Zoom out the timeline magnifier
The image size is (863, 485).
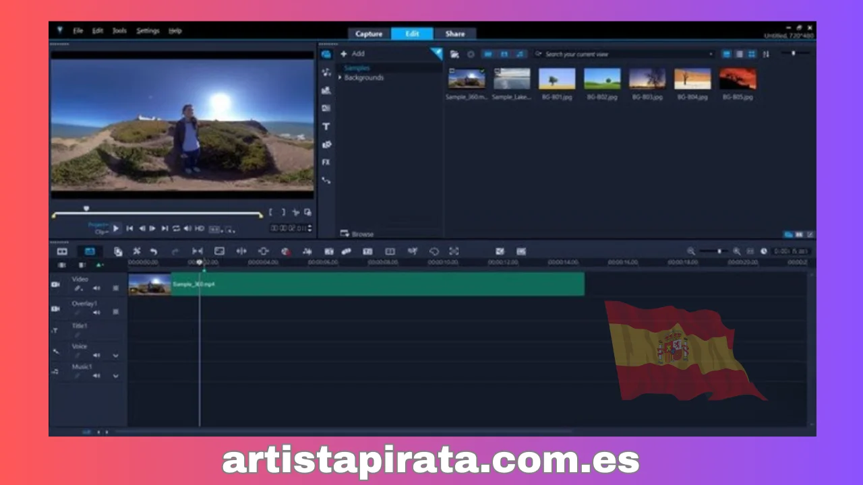[691, 251]
